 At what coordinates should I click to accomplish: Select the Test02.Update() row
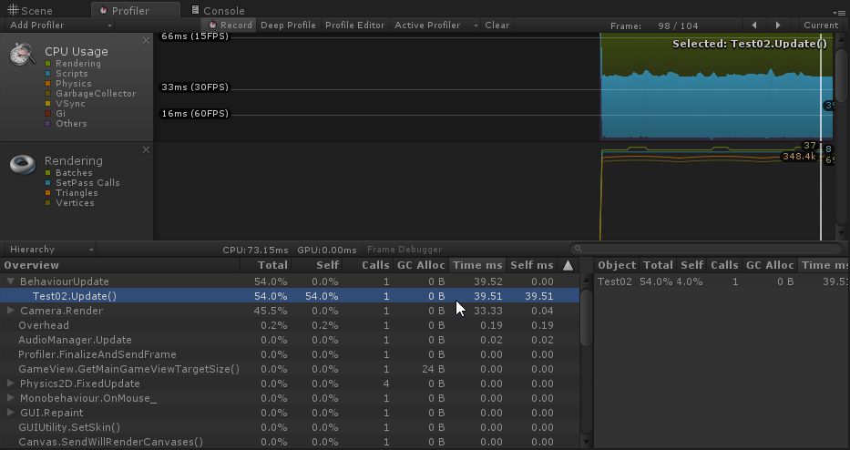coord(290,296)
